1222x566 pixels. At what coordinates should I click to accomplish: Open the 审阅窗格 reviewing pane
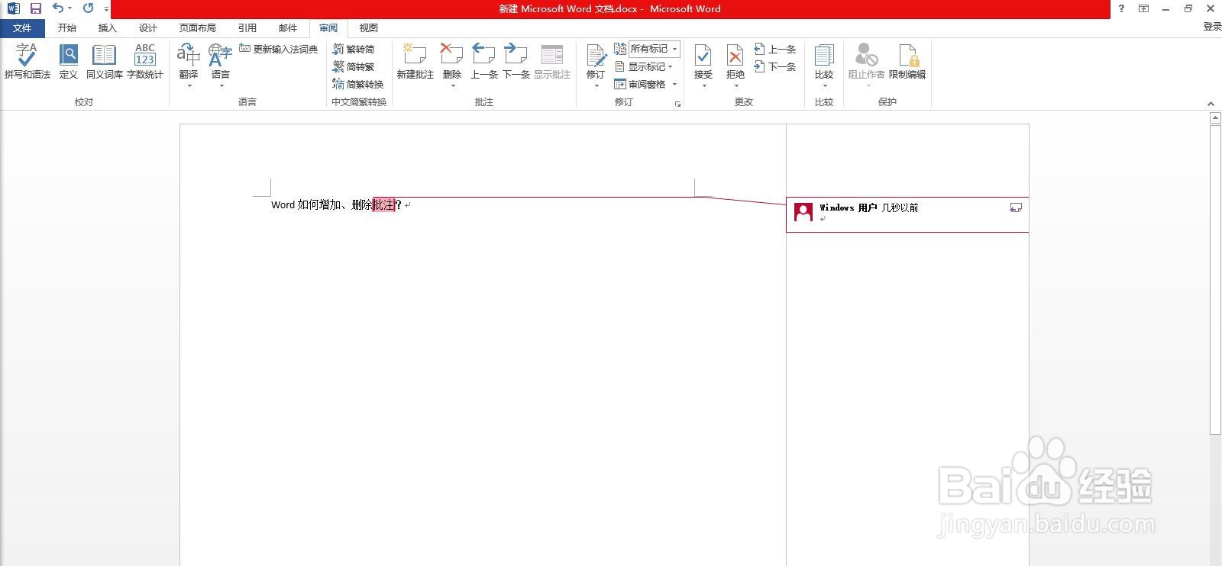click(x=640, y=84)
